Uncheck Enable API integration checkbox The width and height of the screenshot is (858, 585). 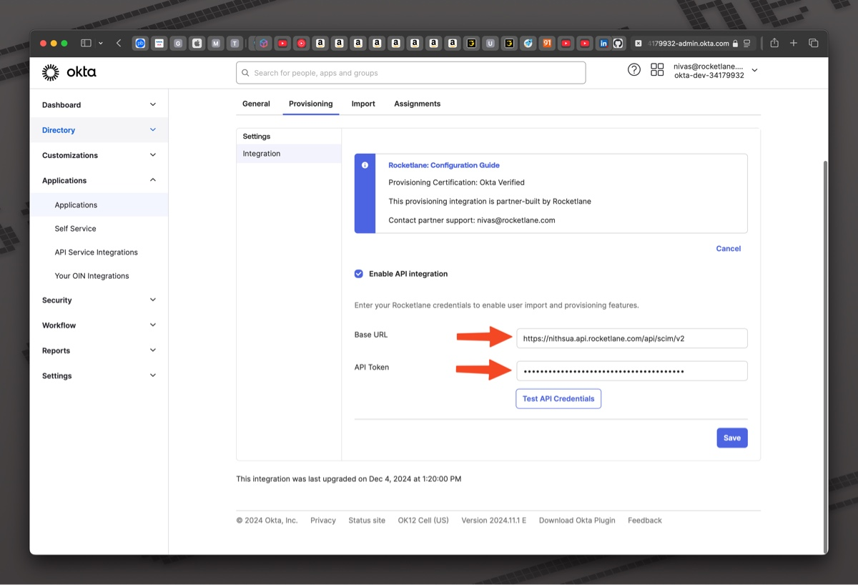coord(359,274)
